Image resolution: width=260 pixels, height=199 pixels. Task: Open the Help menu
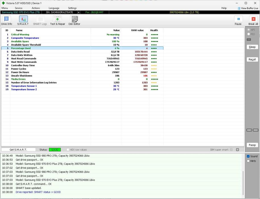pos(224,8)
